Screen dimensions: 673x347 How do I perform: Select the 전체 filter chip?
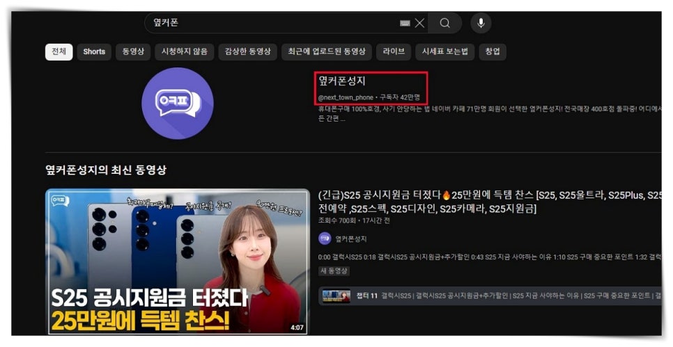coord(59,52)
